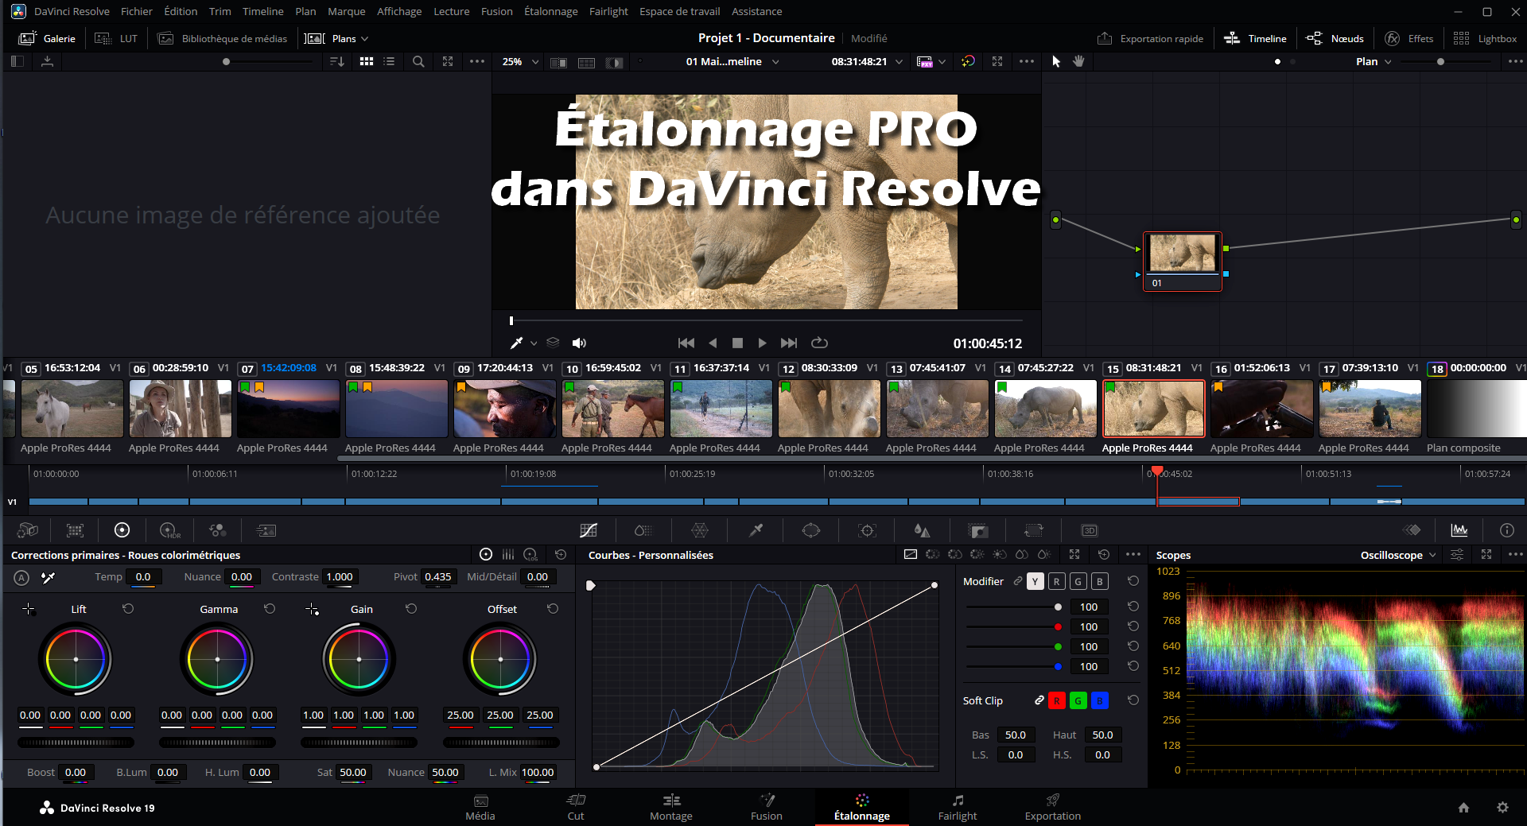Toggle Soft Clip blue channel
This screenshot has width=1527, height=826.
click(x=1099, y=700)
